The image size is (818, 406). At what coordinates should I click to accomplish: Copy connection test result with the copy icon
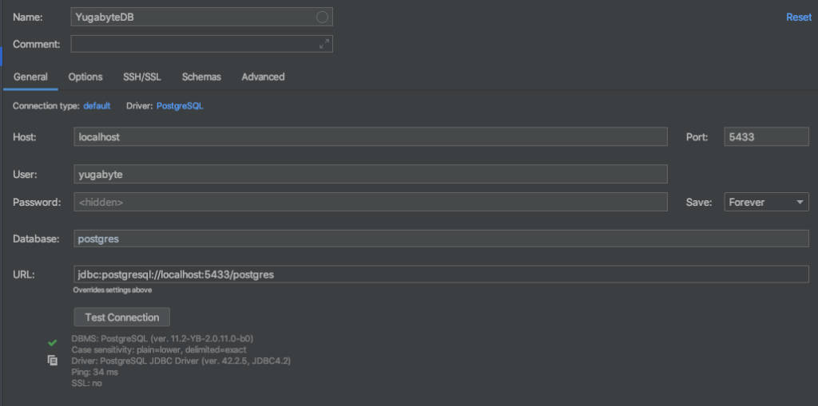coord(52,360)
